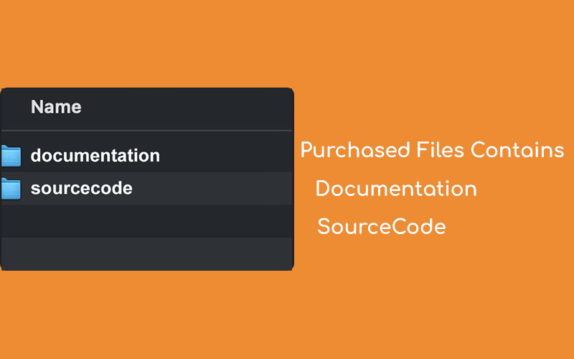Click the documentation folder icon

pos(11,155)
